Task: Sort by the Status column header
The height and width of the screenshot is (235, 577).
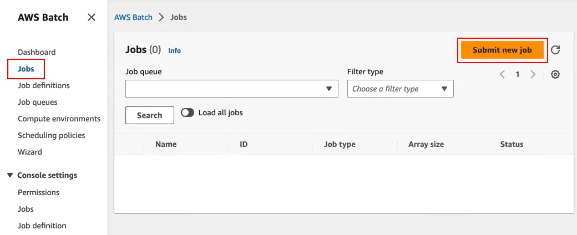Action: tap(512, 144)
